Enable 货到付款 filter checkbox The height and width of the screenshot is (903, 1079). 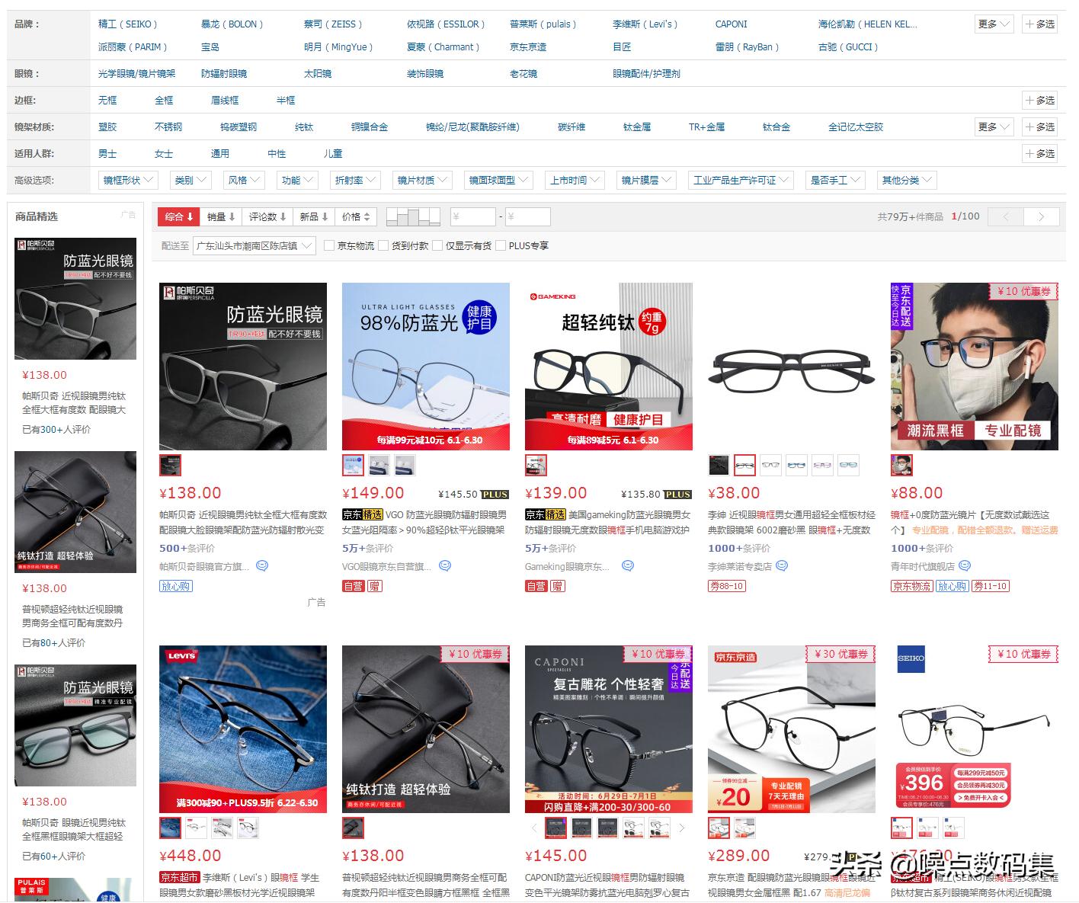383,245
